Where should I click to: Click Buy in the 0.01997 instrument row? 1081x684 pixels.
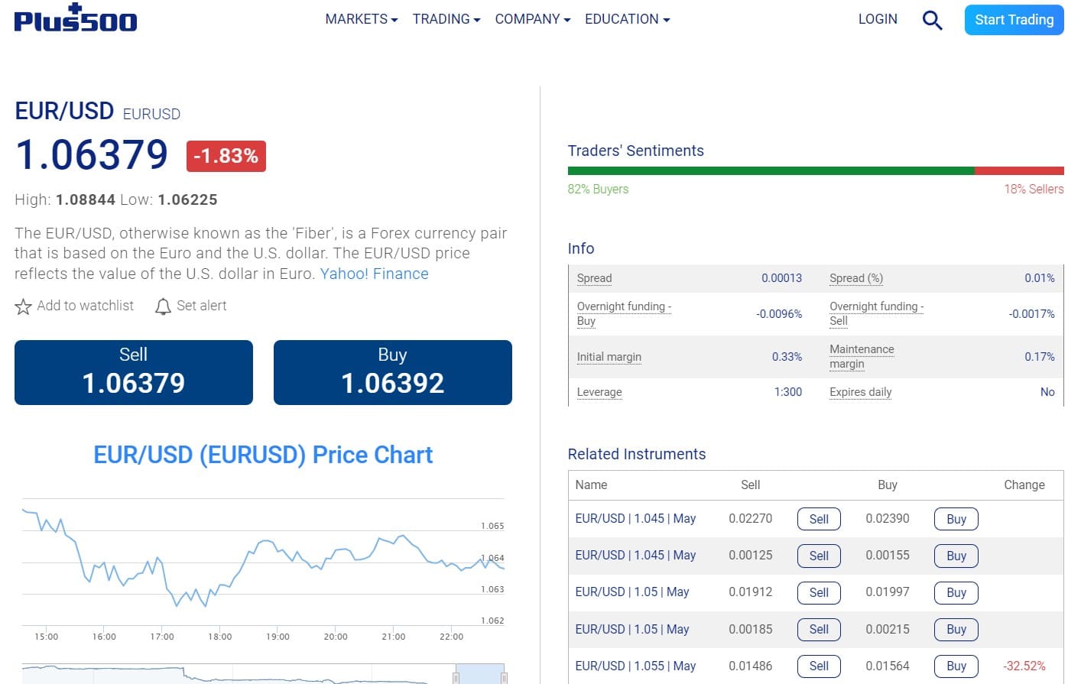click(x=956, y=592)
